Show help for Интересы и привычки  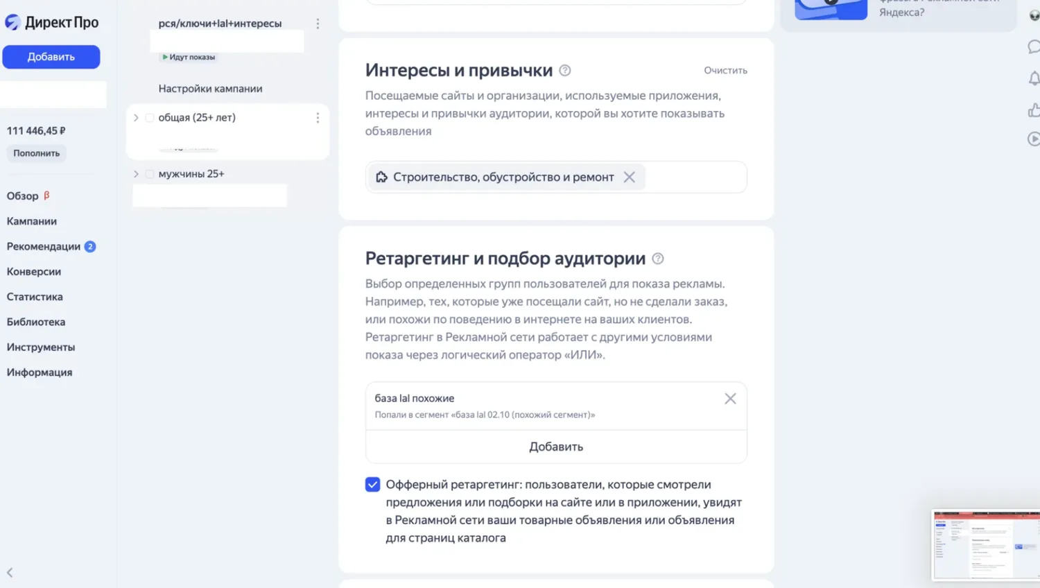(x=565, y=70)
